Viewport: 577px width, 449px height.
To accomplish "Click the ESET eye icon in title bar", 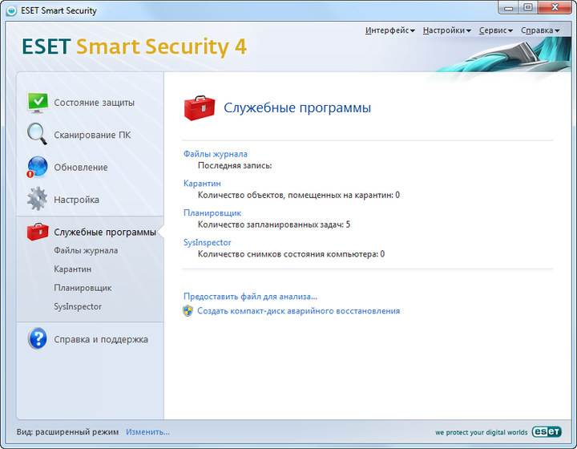I will click(x=11, y=10).
